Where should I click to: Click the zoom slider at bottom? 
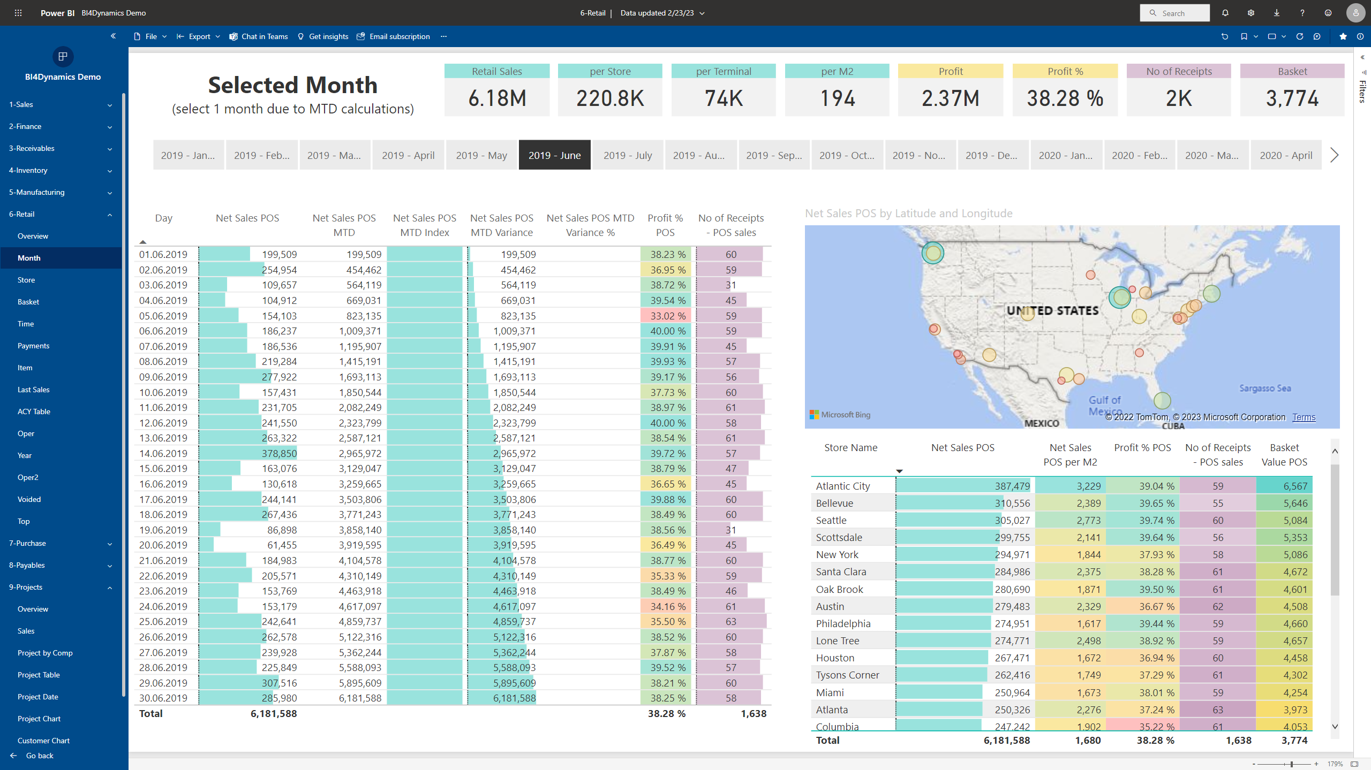1291,764
